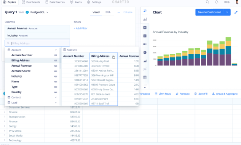Focus the column search input field
Screen dimensions: 241x145
(37, 43)
